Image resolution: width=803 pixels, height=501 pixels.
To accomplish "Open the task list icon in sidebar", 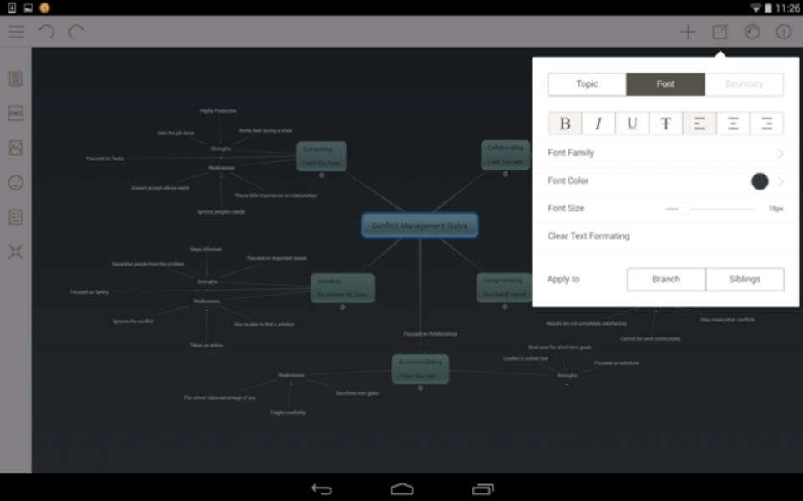I will pos(16,217).
